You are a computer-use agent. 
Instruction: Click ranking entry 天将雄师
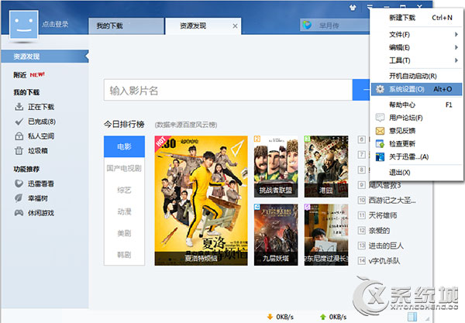(x=383, y=215)
